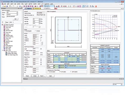The image size is (125, 97).
Task: Switch to Steel tab in Workbar
Action: [7, 22]
